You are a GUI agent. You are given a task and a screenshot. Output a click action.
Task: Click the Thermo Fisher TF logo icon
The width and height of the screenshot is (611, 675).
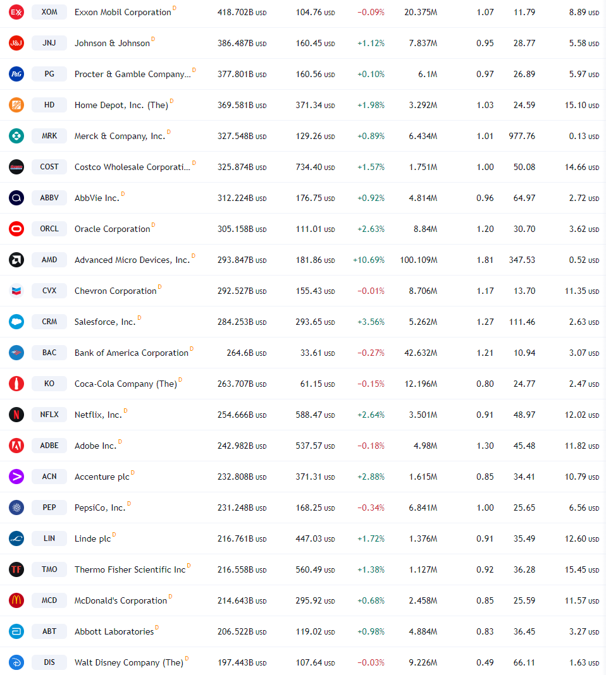point(16,570)
